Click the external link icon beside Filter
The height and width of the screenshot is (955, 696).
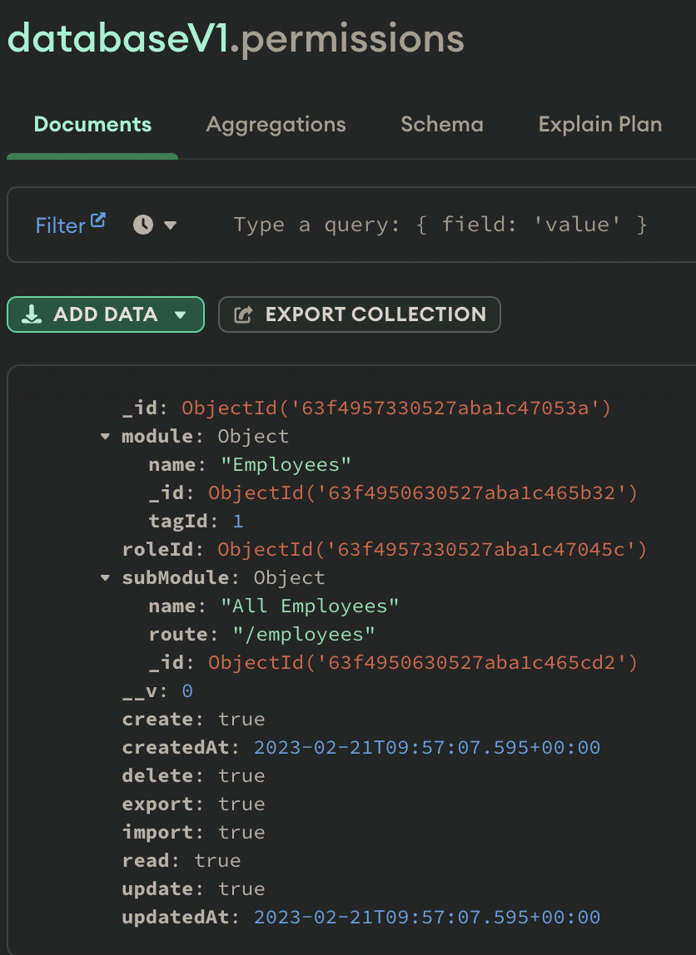(98, 220)
